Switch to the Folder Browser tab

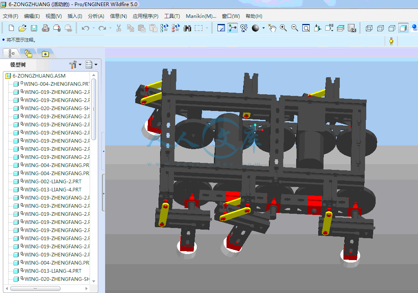(28, 53)
